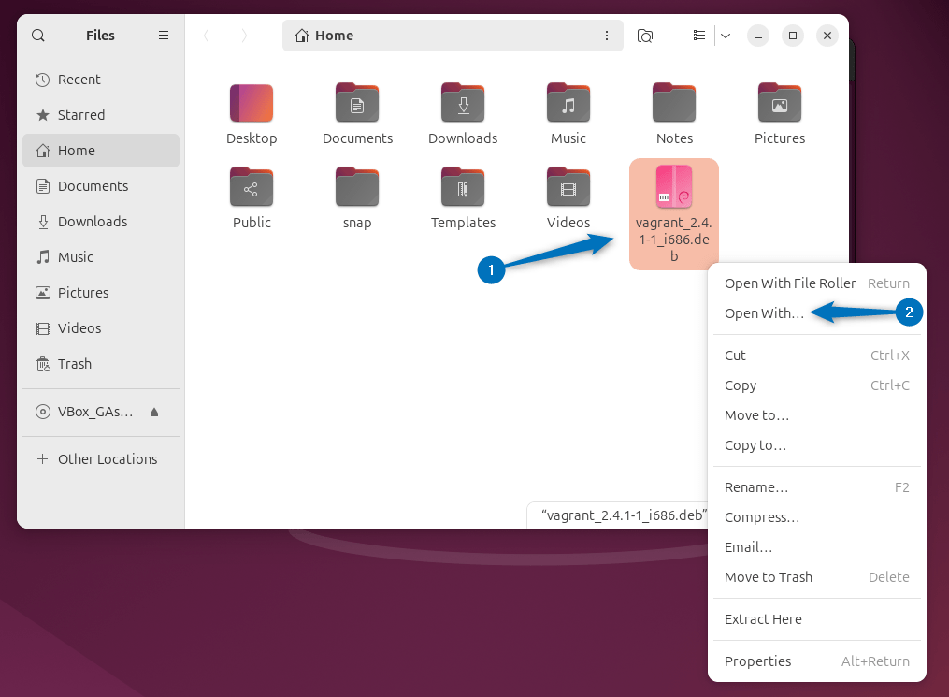Go to Trash in the sidebar
949x697 pixels.
click(75, 364)
